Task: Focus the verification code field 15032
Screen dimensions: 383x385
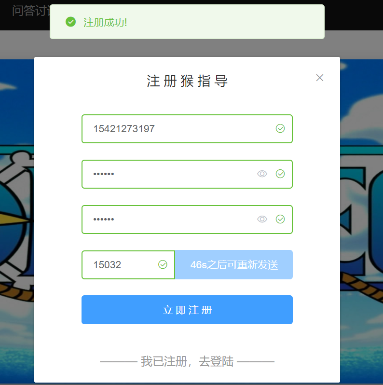Action: pyautogui.click(x=128, y=265)
